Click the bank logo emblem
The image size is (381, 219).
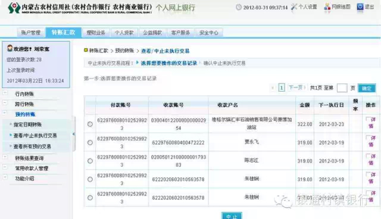pyautogui.click(x=14, y=8)
